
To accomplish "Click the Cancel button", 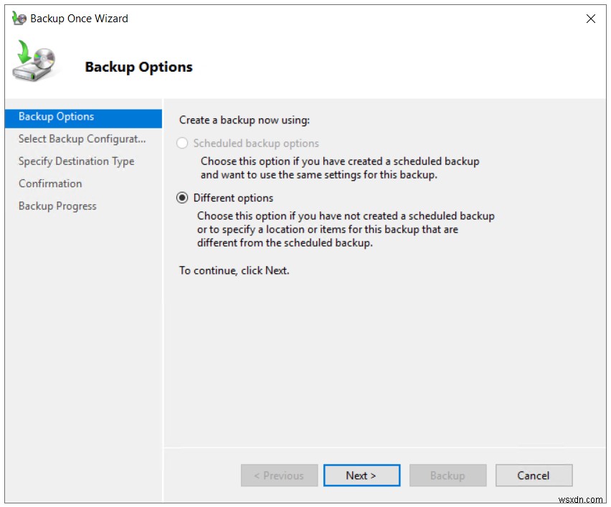I will (x=534, y=475).
